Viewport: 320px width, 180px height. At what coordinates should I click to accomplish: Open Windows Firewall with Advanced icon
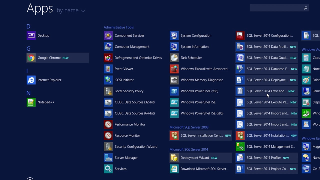174,69
